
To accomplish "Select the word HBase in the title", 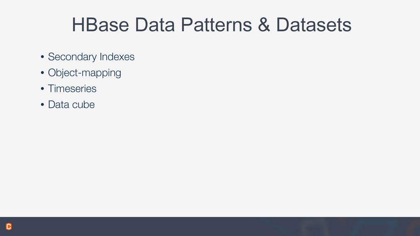I will pyautogui.click(x=100, y=25).
